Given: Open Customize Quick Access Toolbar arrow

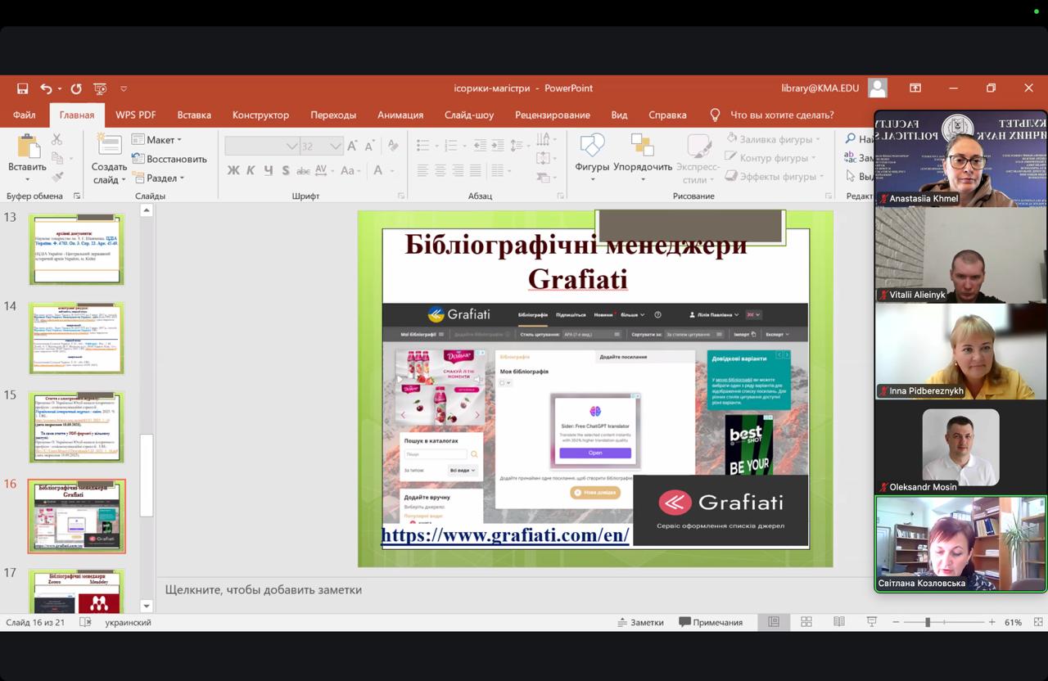Looking at the screenshot, I should pyautogui.click(x=124, y=88).
